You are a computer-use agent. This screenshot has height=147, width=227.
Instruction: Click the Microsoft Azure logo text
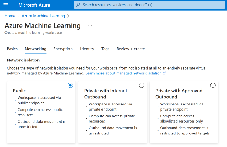point(34,5)
